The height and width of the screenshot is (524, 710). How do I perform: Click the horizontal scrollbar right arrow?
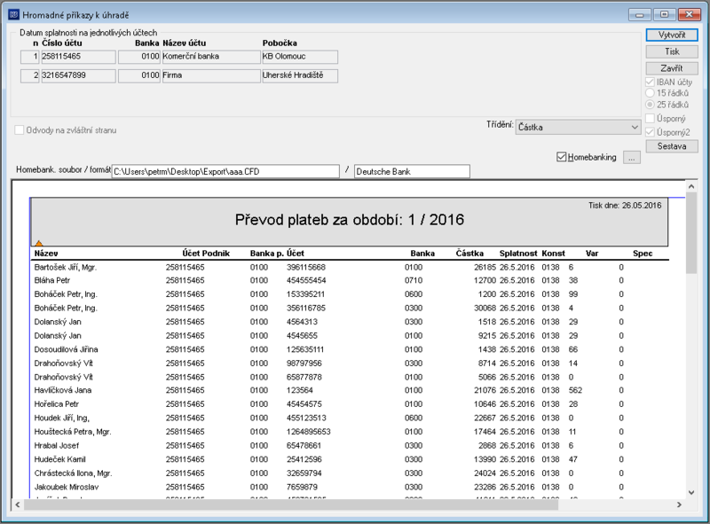pos(679,504)
